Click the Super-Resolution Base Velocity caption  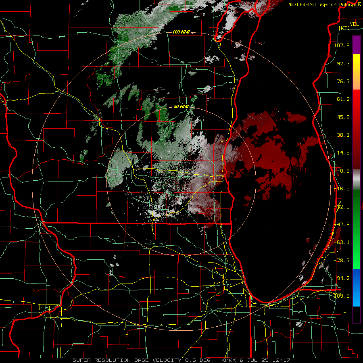point(181,360)
